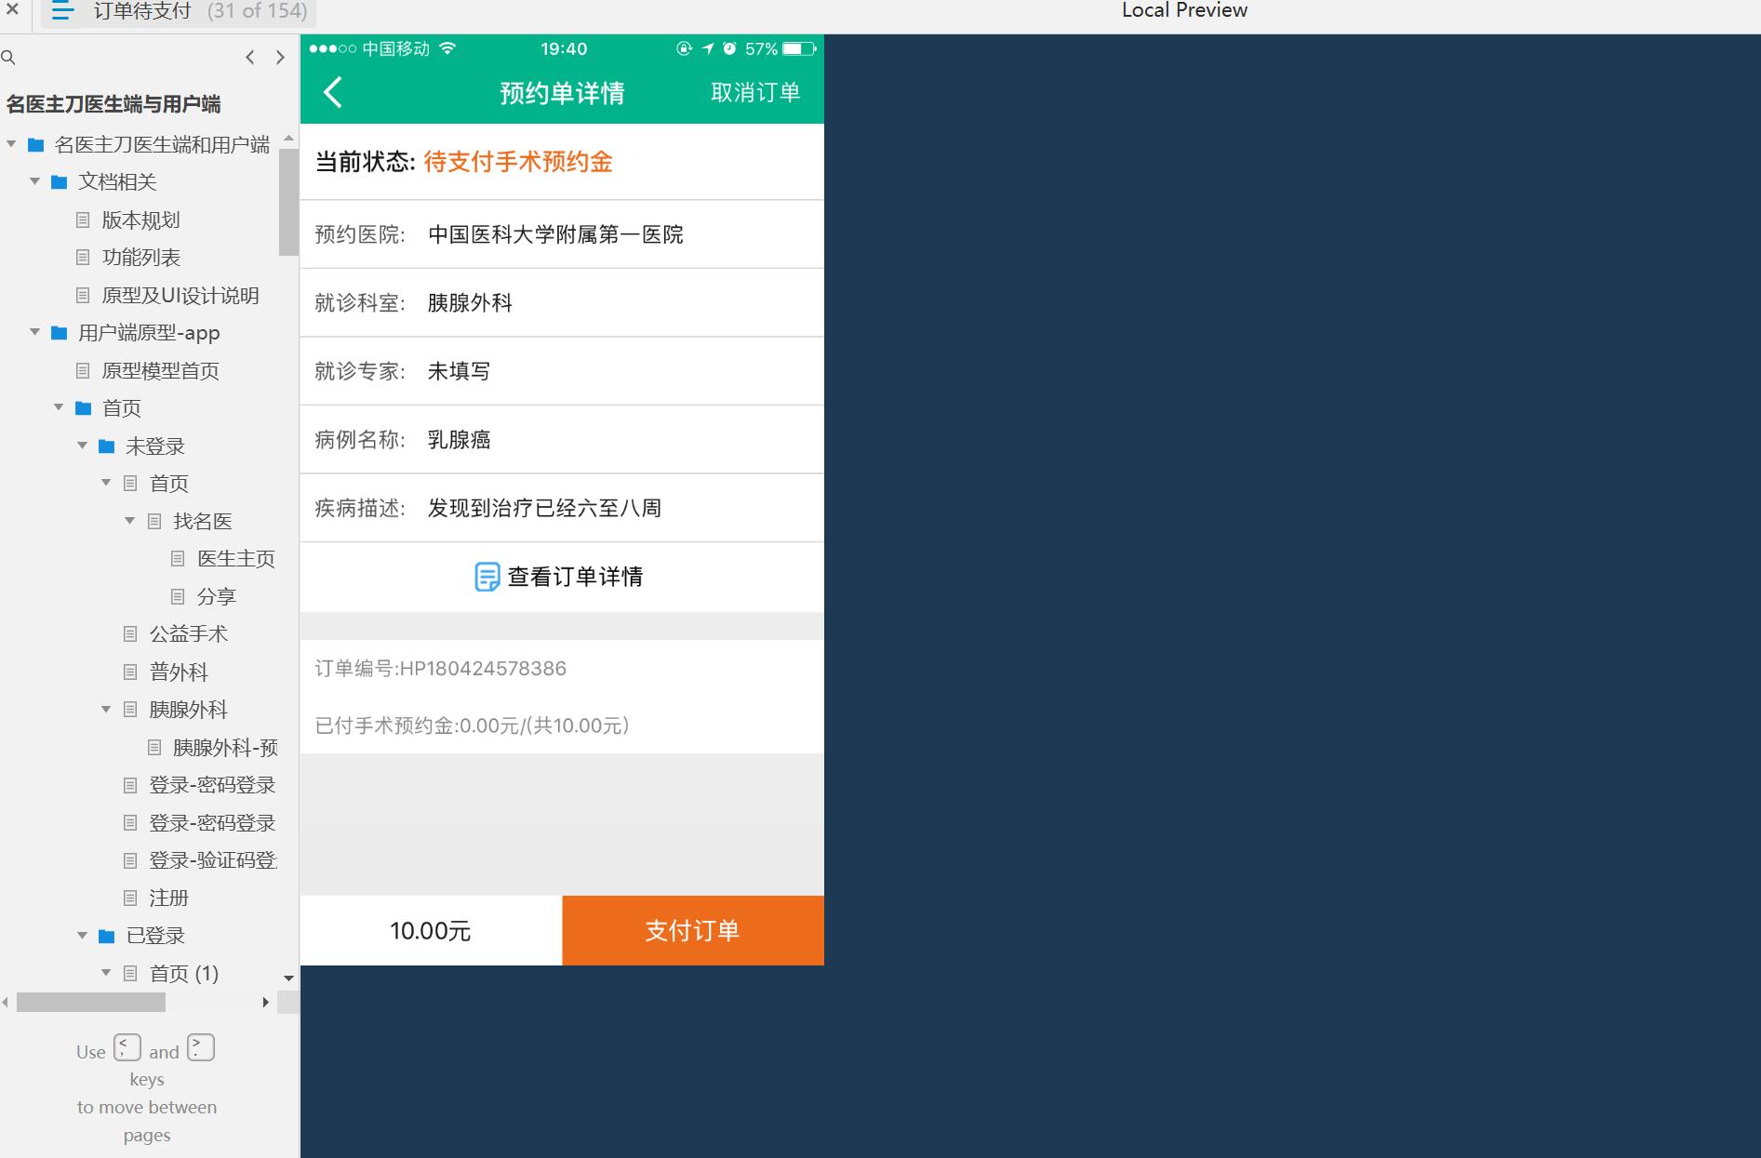Click the order details document icon
The width and height of the screenshot is (1761, 1158).
(x=487, y=577)
